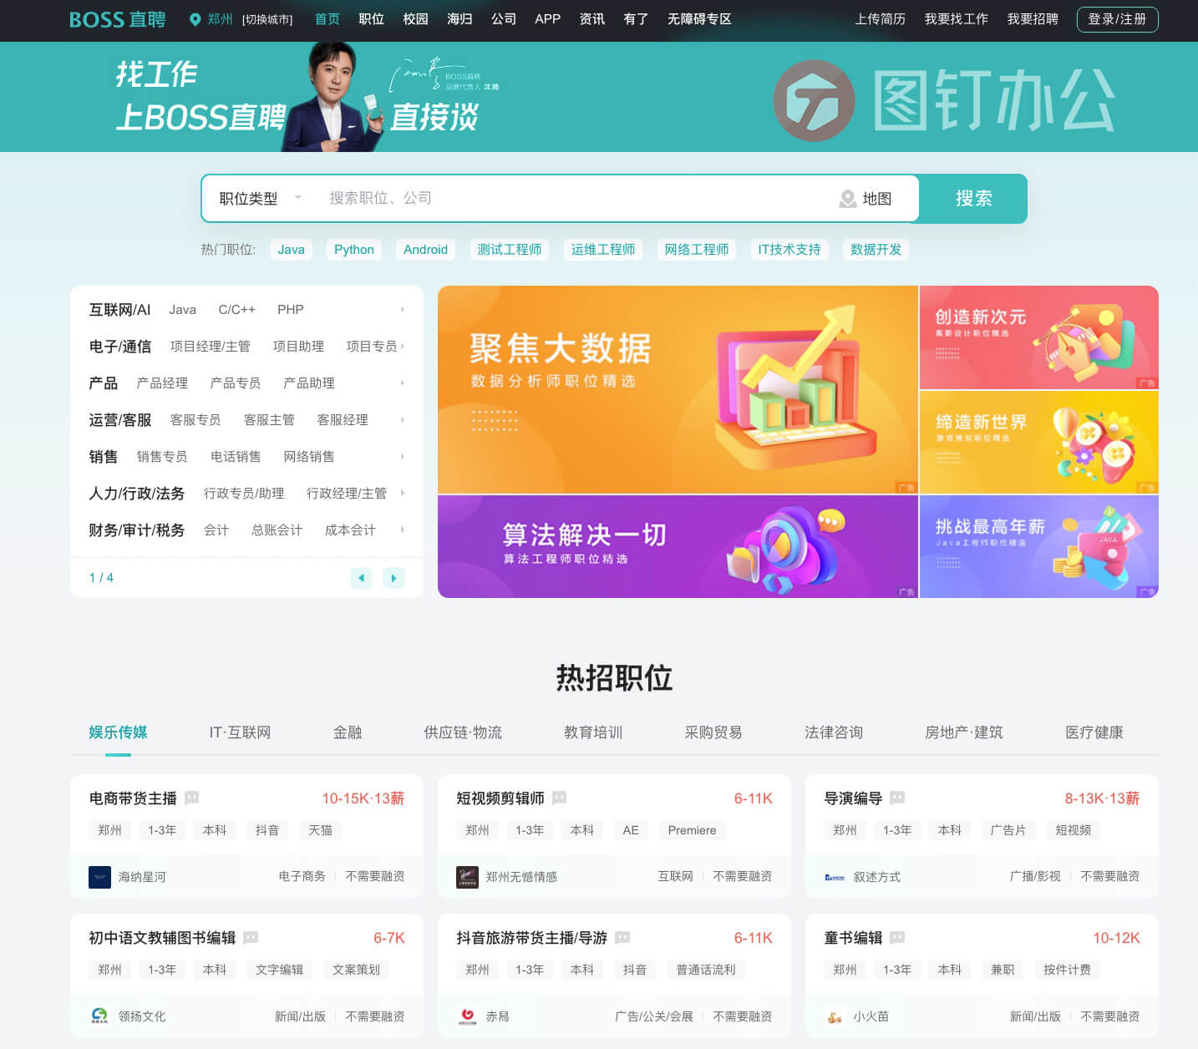Click the 登录/注册 button
The image size is (1198, 1049).
(1117, 19)
